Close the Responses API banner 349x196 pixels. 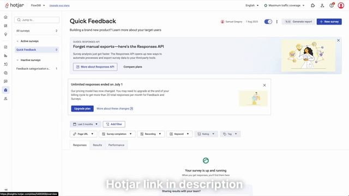coord(338,40)
